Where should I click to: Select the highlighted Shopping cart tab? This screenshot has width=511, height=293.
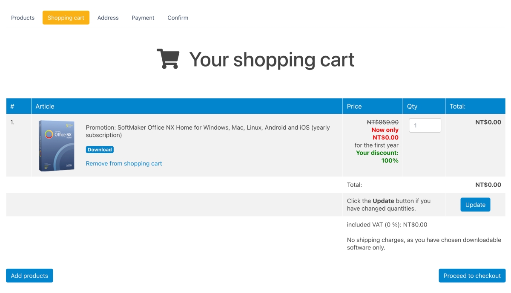click(66, 18)
